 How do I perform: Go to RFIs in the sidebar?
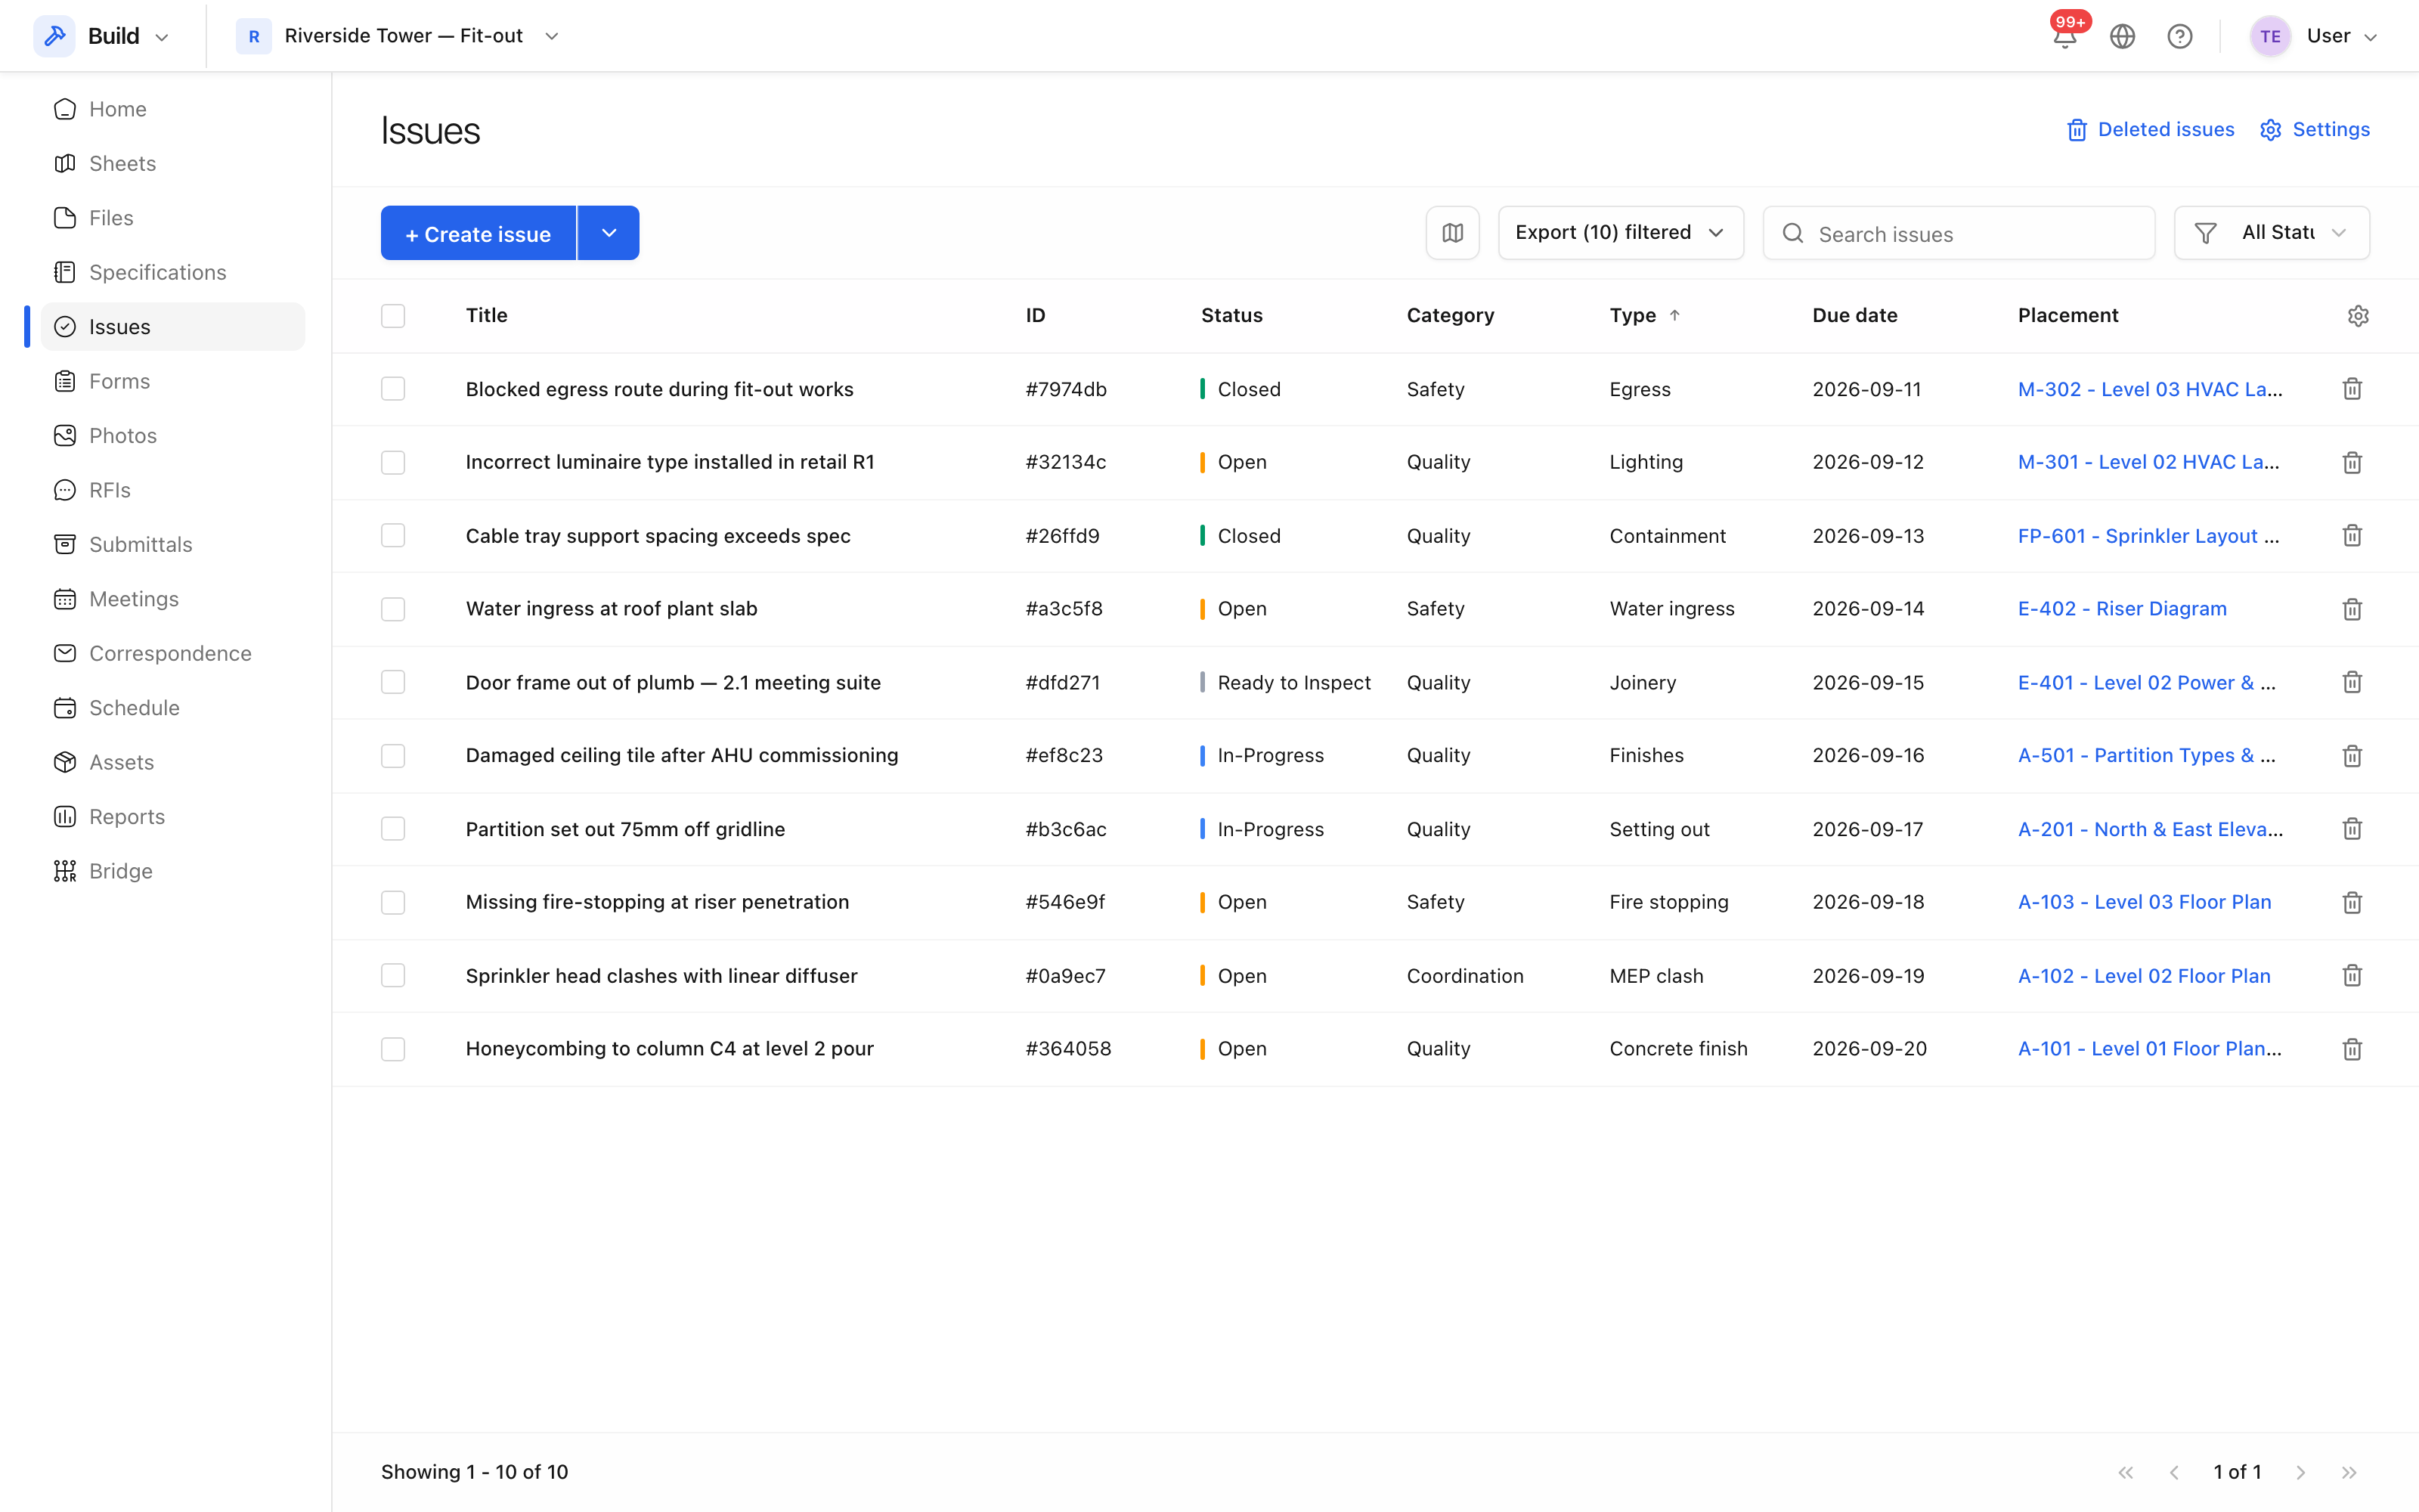173,490
